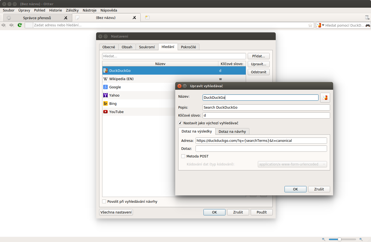Change the search engine icon in Upravit vyhledávač
The height and width of the screenshot is (242, 371).
click(x=325, y=98)
